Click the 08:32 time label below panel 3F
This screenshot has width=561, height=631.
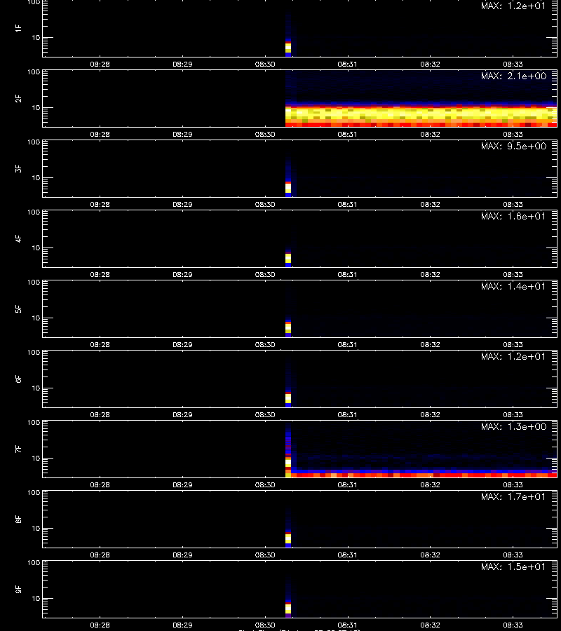430,204
